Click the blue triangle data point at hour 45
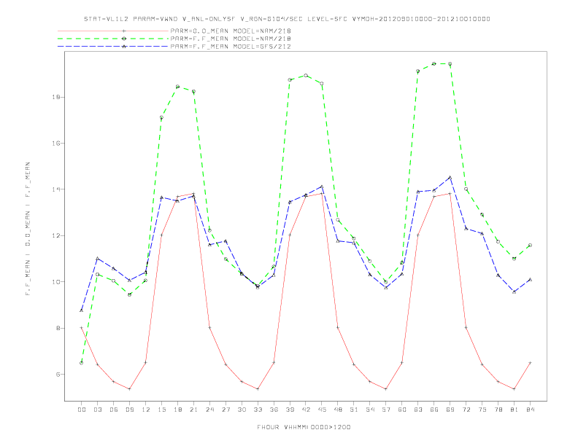Image resolution: width=578 pixels, height=446 pixels. click(322, 187)
